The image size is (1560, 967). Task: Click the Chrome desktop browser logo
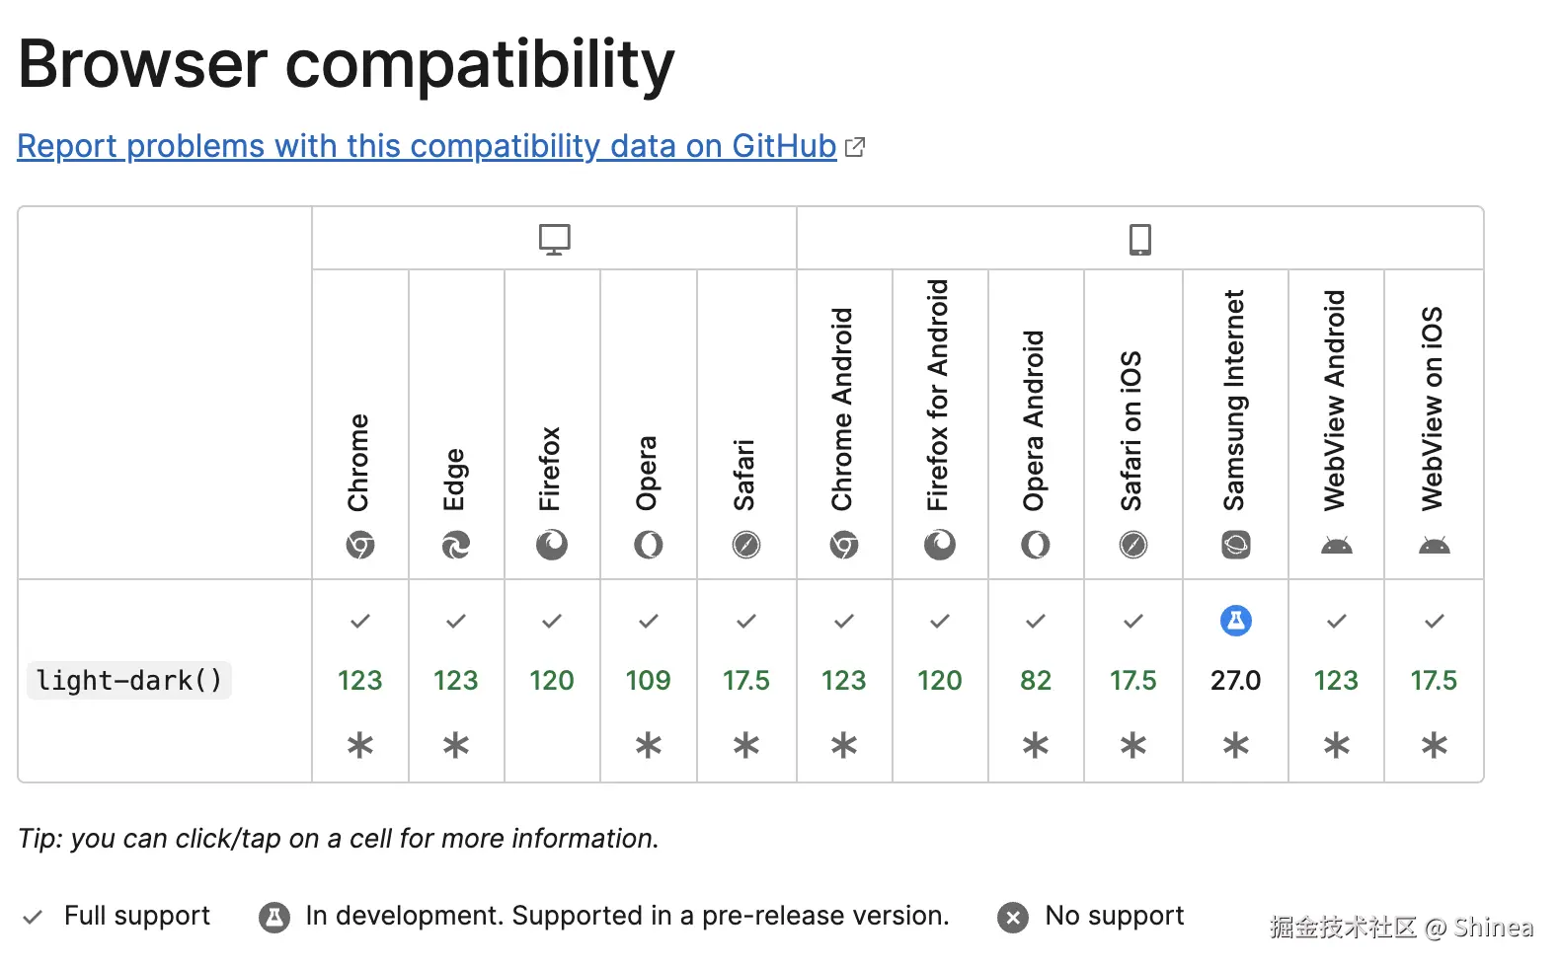tap(360, 545)
